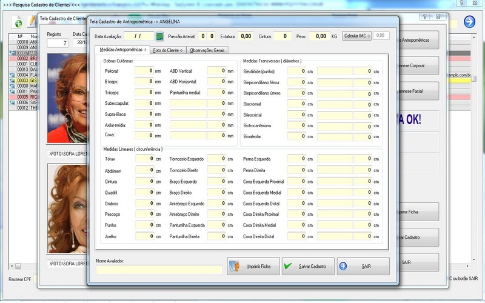485x303 pixels.
Task: Click the Subescapular field
Action: (144, 103)
